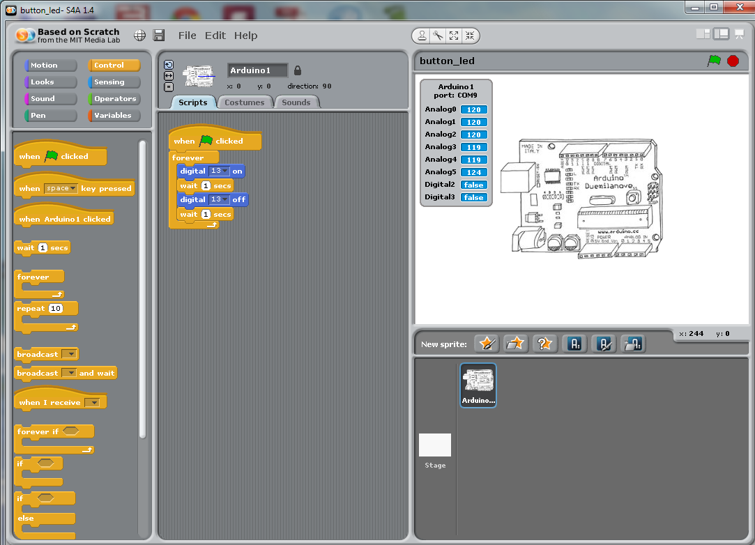Open the Edit menu
This screenshot has width=755, height=545.
(215, 35)
